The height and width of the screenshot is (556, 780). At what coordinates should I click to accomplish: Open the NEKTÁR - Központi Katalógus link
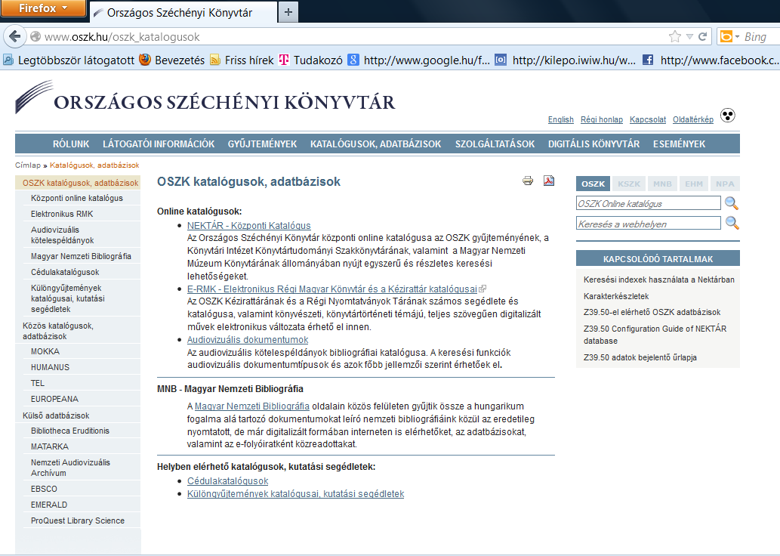click(248, 225)
